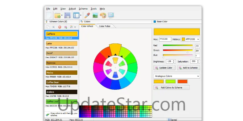Open the Edit menu
The width and height of the screenshot is (243, 121).
point(55,9)
